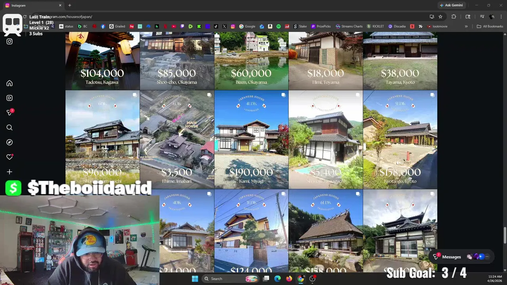
Task: Open the taskbar clock and date
Action: 495,279
